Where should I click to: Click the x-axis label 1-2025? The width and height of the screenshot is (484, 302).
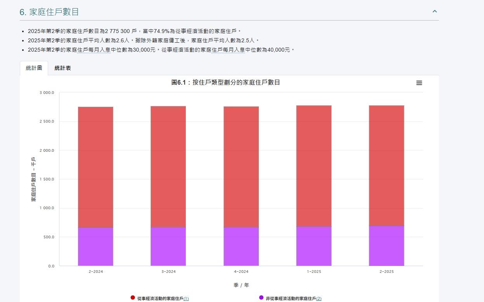[314, 271]
